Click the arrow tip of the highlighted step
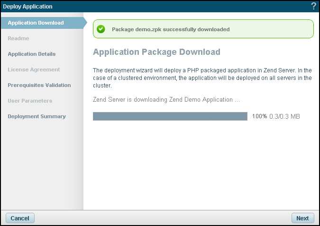 pos(85,23)
